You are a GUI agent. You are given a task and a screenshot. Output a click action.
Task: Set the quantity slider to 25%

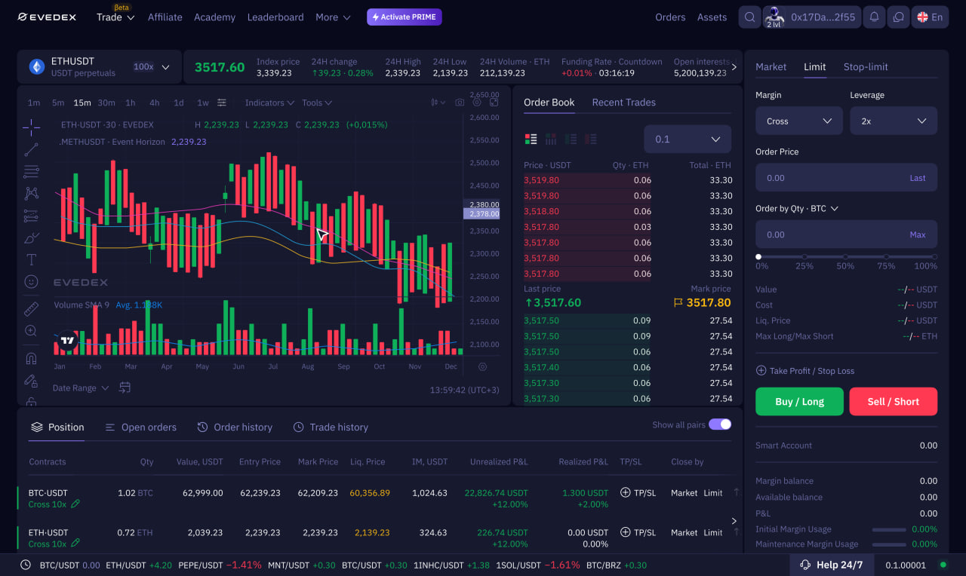[804, 257]
